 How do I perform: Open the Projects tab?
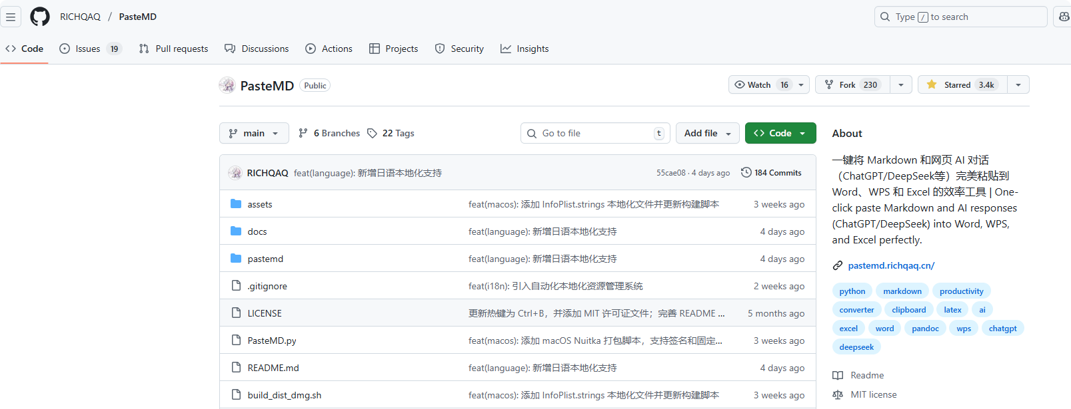tap(393, 49)
